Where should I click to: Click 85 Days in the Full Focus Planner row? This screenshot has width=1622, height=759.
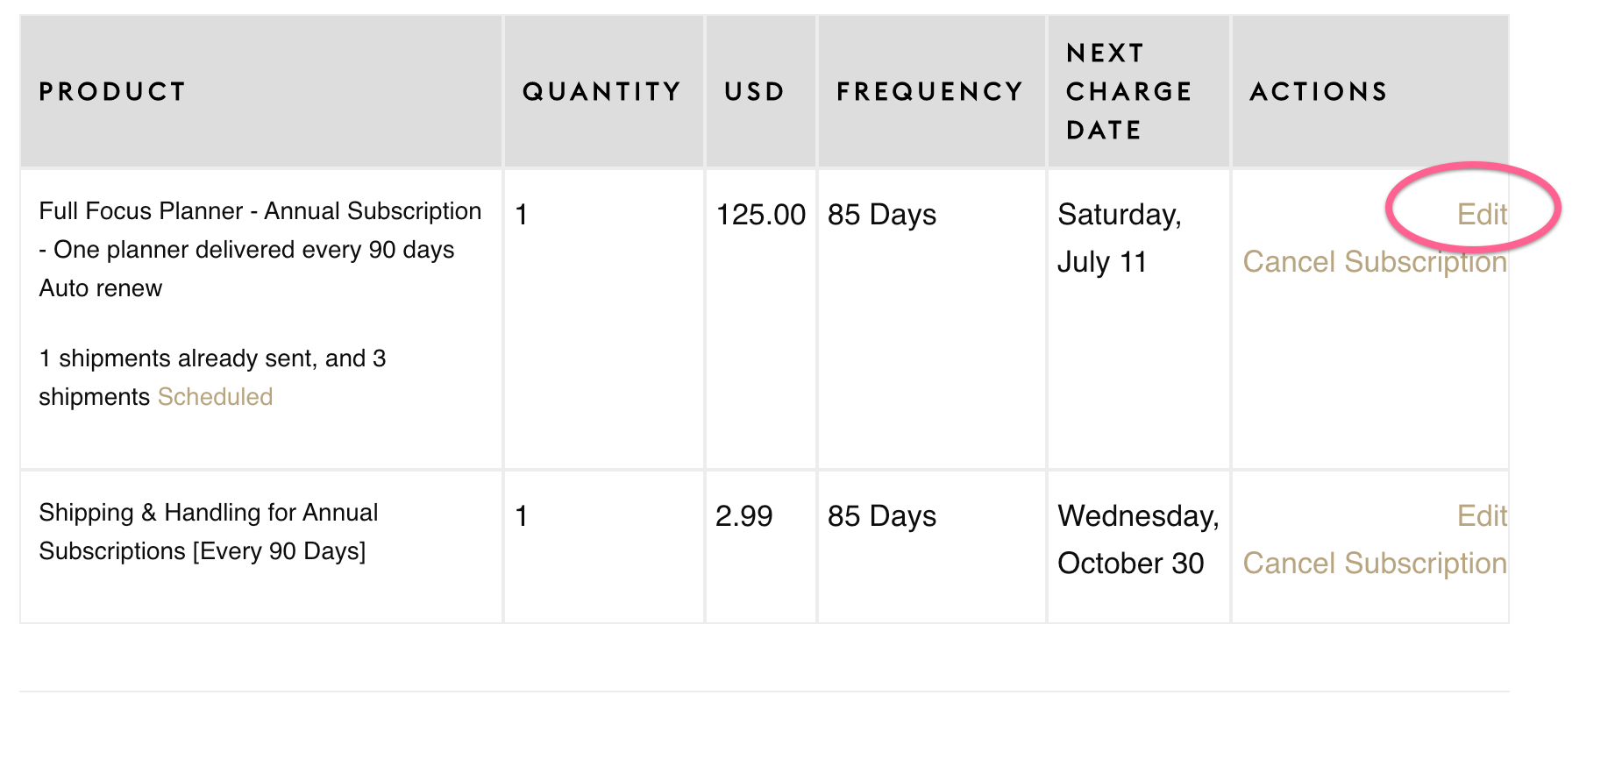click(881, 215)
